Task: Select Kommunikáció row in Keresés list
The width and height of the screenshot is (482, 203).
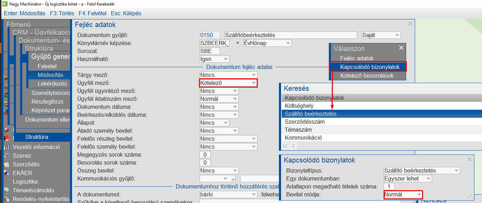Action: (x=382, y=138)
